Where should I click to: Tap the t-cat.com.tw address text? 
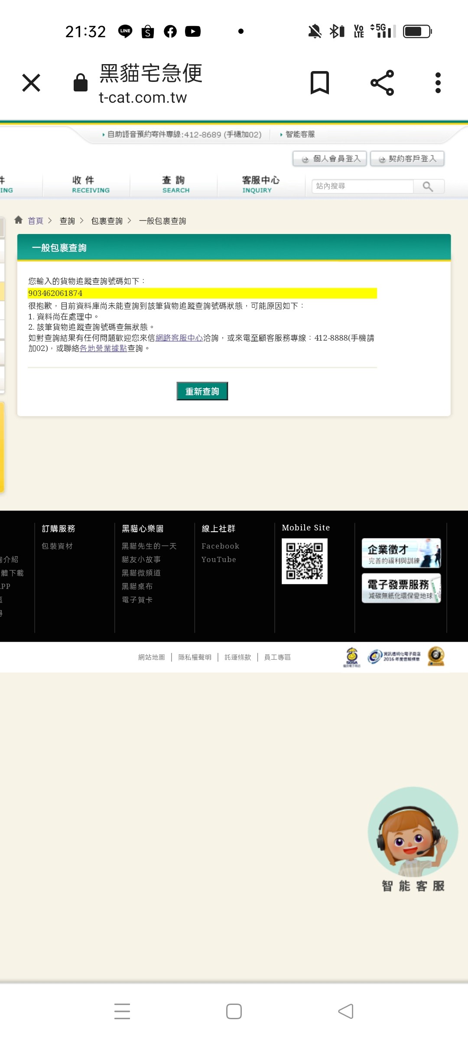pyautogui.click(x=143, y=97)
